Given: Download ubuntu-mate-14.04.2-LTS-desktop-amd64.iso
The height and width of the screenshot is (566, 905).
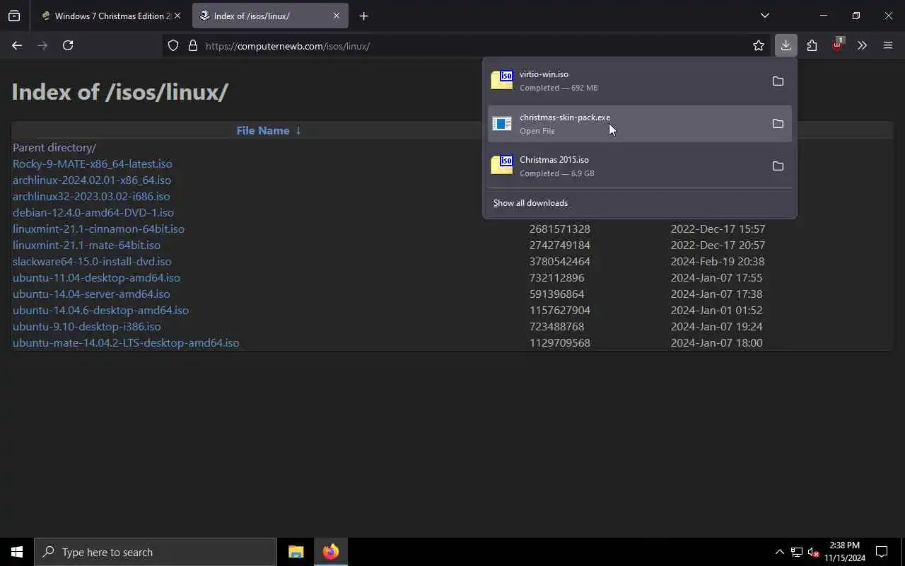Looking at the screenshot, I should tap(126, 342).
